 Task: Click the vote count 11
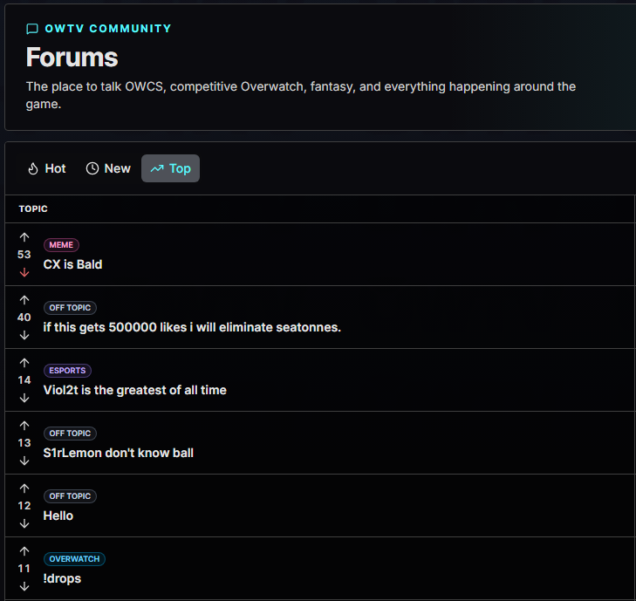[x=24, y=569]
